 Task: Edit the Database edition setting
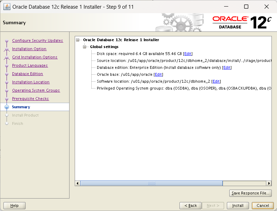coord(227,67)
